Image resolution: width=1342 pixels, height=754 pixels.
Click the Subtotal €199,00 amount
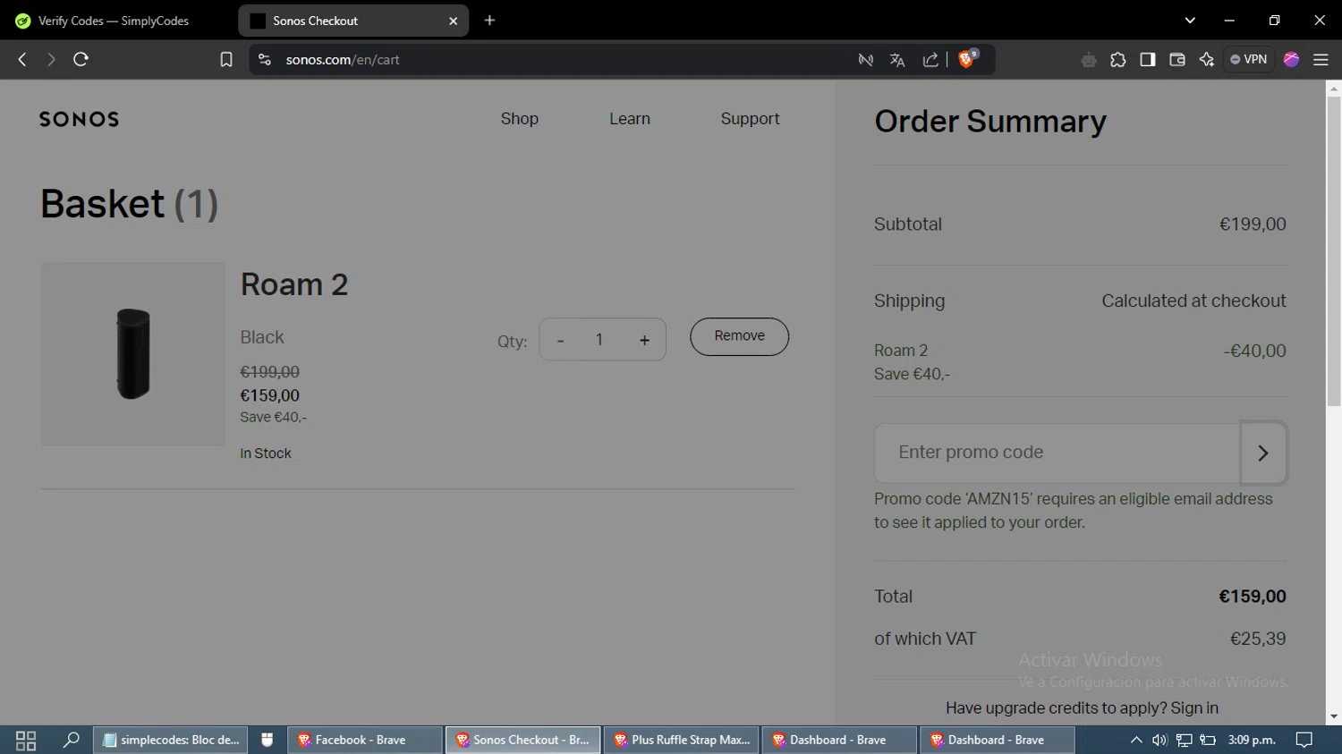[1253, 225]
